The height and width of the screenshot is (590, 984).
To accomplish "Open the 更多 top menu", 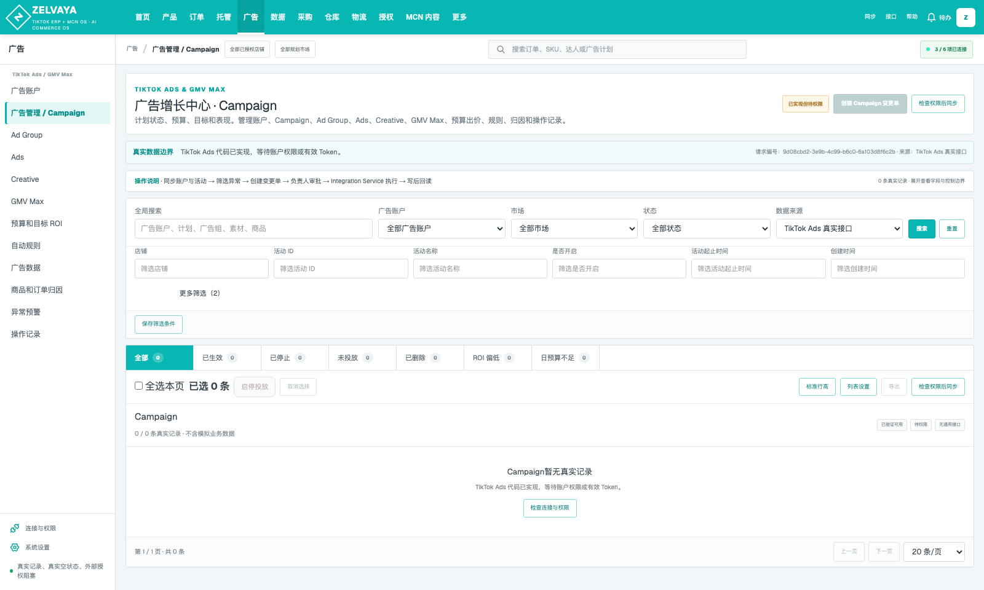I will tap(459, 17).
